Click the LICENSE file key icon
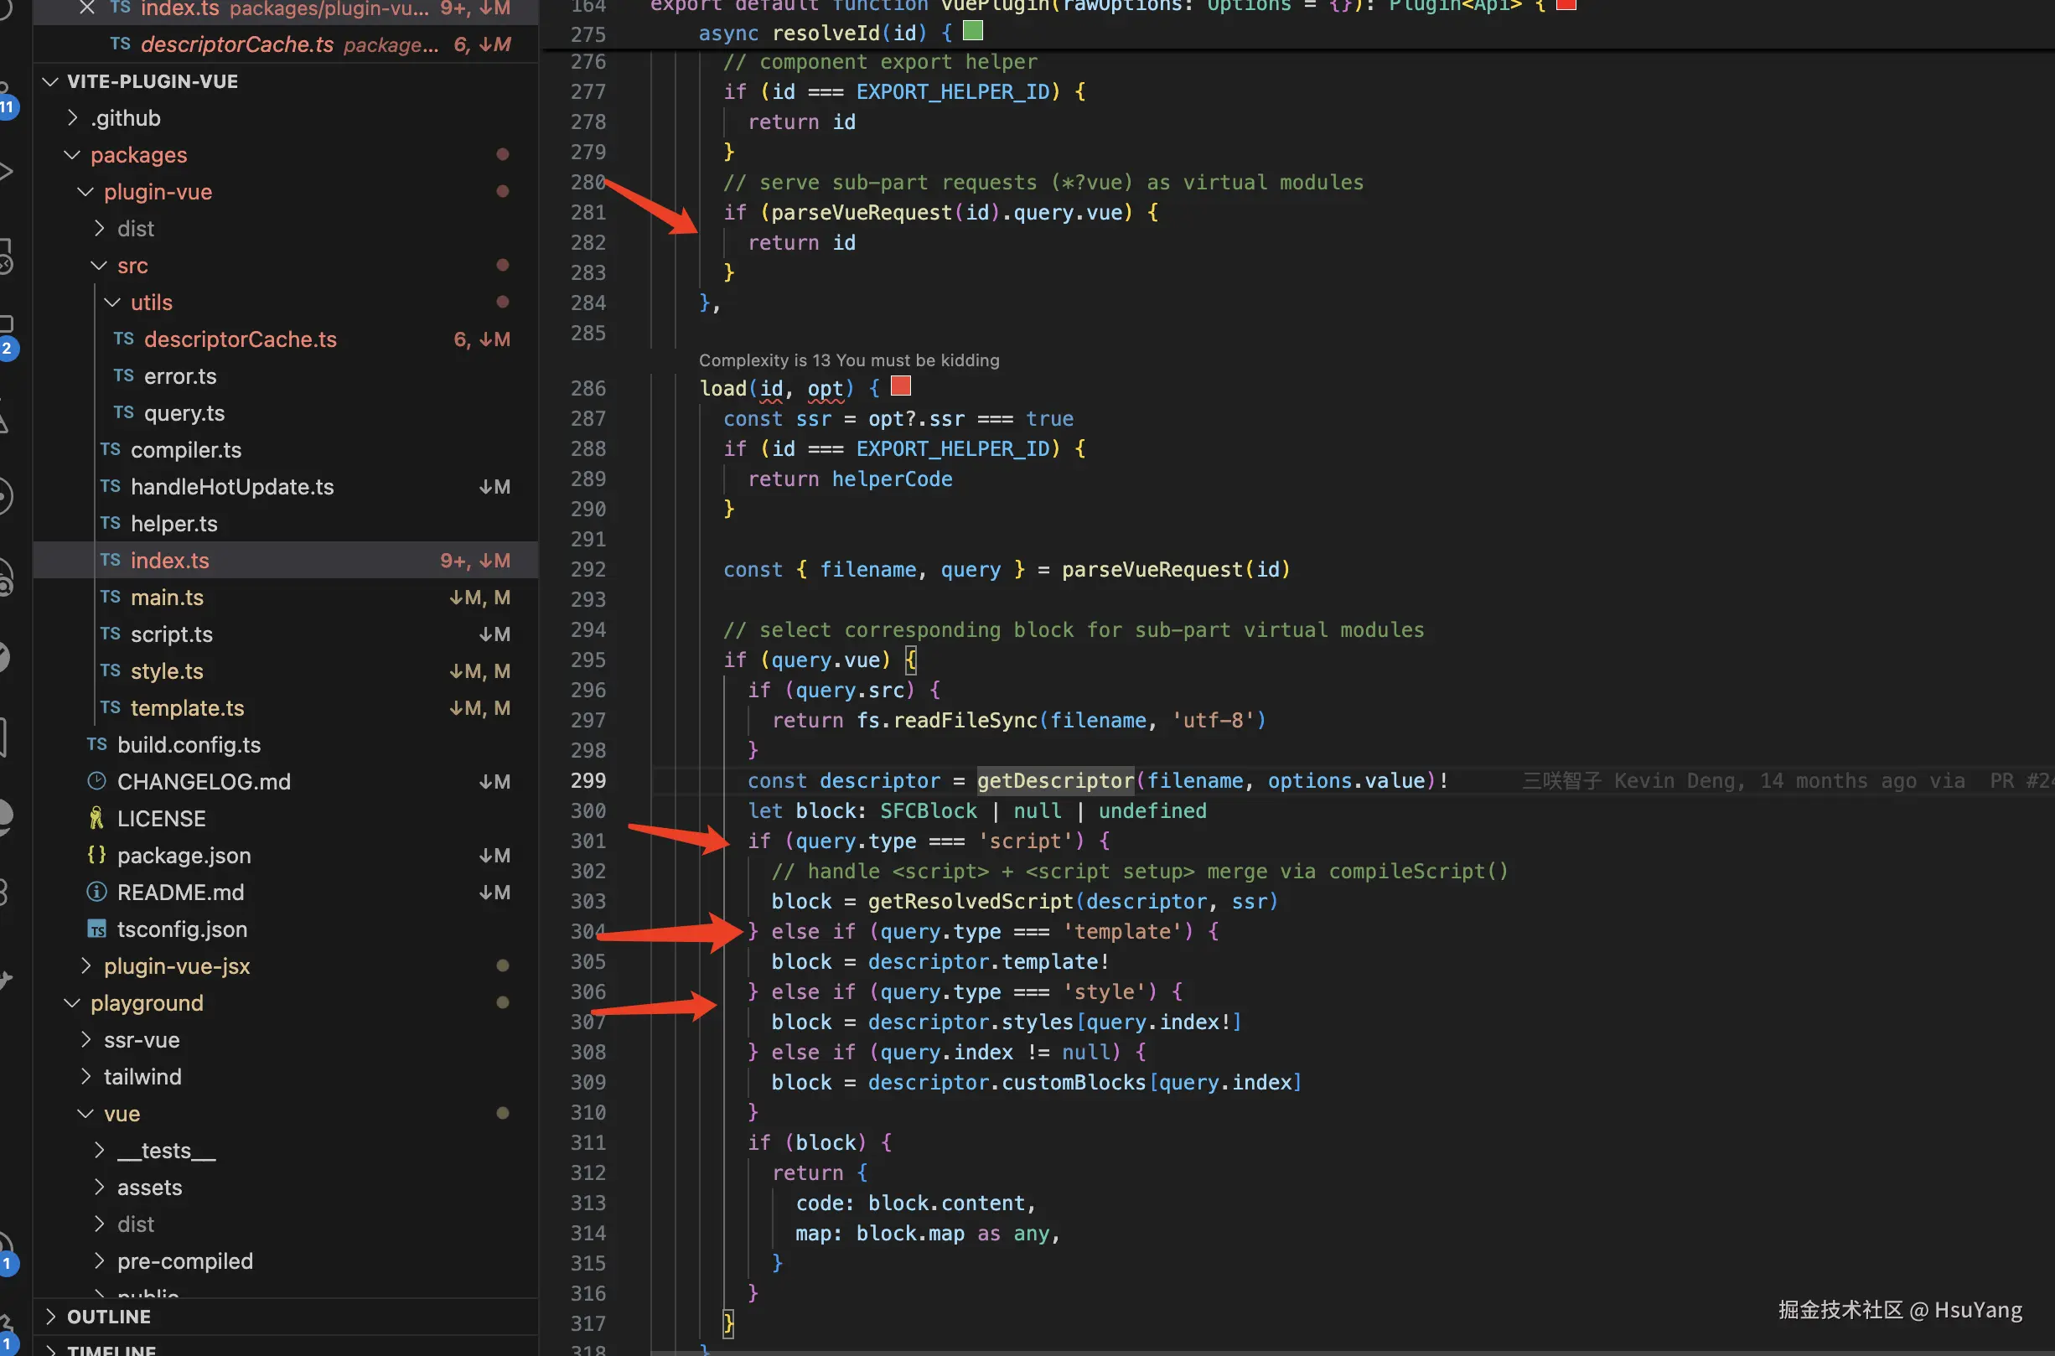This screenshot has width=2055, height=1356. click(x=96, y=818)
